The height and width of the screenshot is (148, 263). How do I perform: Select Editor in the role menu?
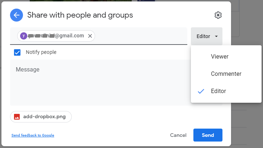219,91
